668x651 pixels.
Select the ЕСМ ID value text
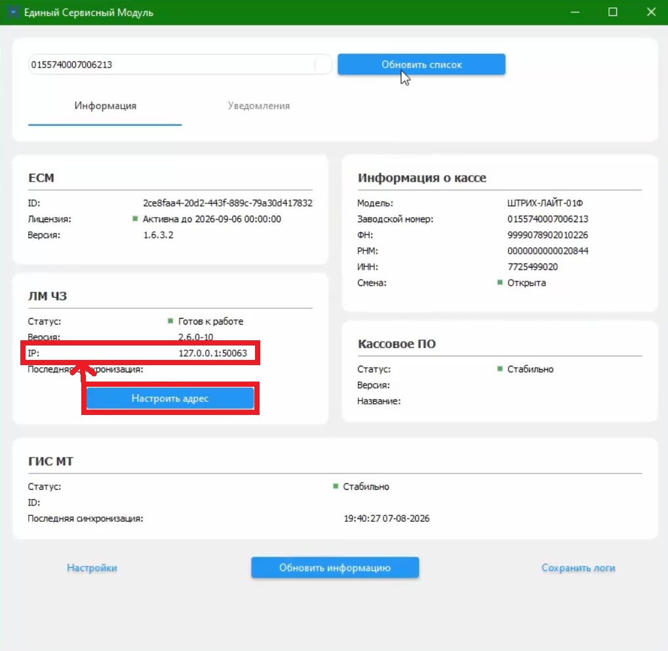[227, 203]
